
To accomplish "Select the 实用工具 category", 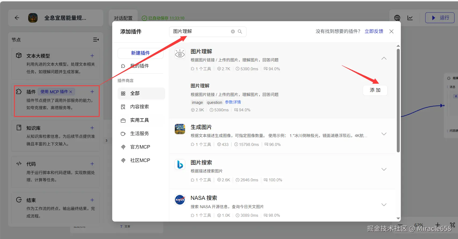I will (141, 120).
